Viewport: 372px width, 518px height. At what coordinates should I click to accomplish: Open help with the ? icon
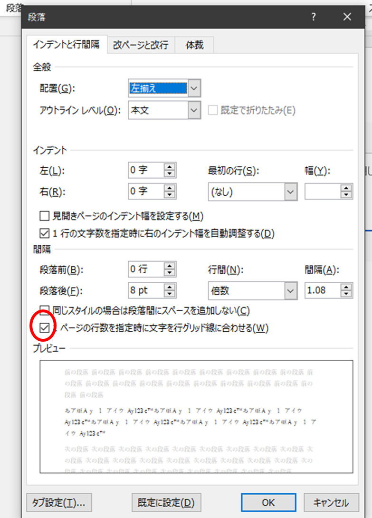[x=314, y=17]
